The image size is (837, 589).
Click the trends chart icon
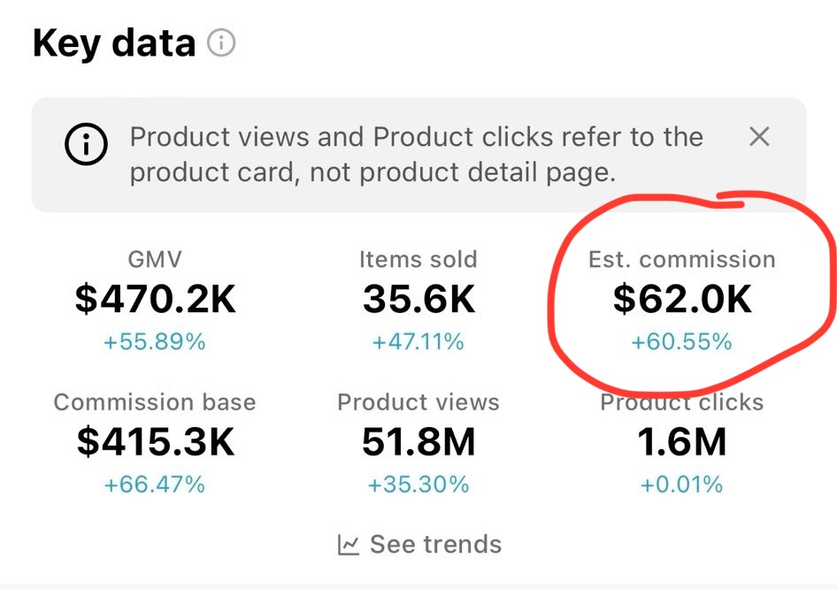coord(349,545)
